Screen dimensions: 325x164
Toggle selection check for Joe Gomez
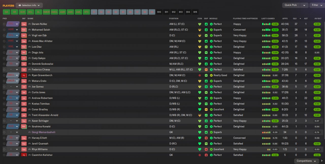[x=4, y=87]
